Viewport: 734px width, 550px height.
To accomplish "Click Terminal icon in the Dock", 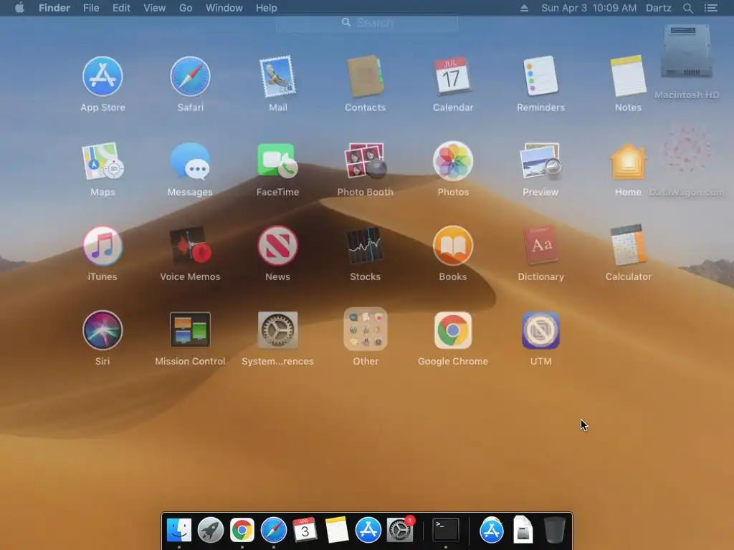I will (x=446, y=530).
